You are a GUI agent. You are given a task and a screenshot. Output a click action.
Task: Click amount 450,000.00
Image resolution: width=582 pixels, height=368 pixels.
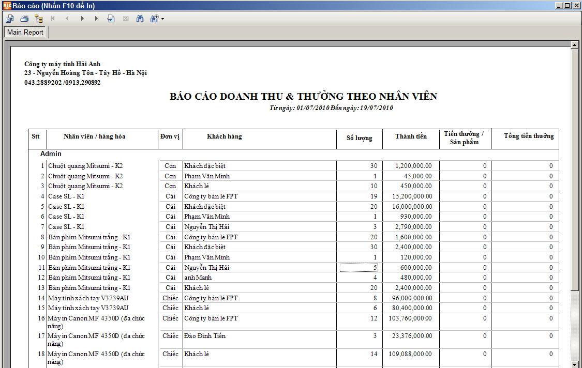point(416,186)
